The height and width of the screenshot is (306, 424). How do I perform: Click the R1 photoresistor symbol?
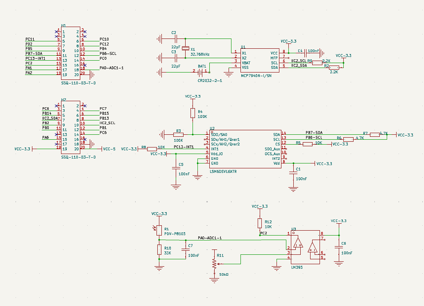(x=159, y=231)
